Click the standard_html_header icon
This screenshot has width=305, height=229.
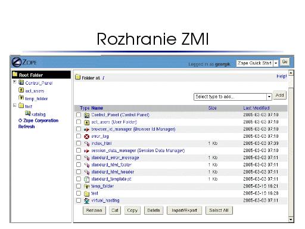click(x=86, y=172)
